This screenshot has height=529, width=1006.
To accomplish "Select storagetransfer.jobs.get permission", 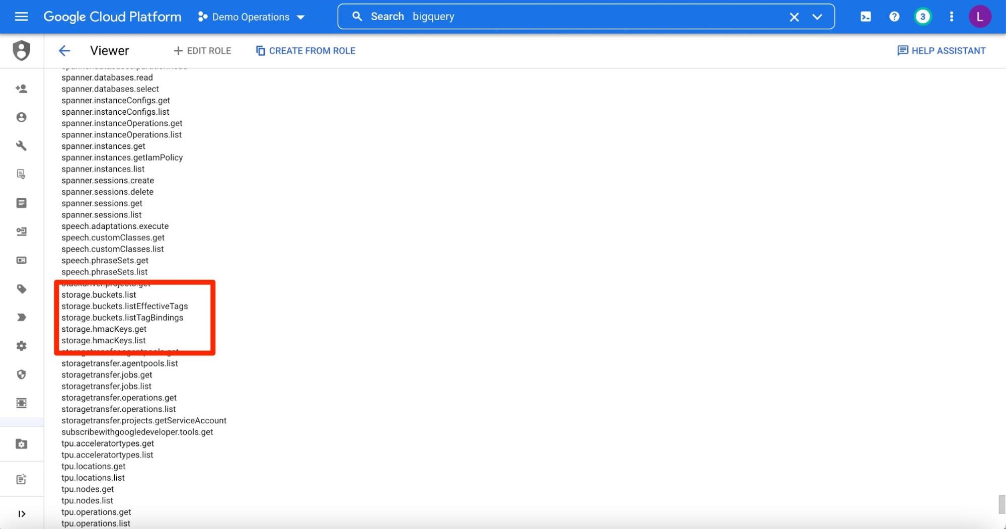I will (107, 375).
